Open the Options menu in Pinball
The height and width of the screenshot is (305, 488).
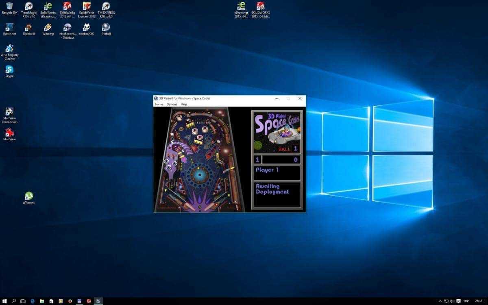[x=172, y=104]
